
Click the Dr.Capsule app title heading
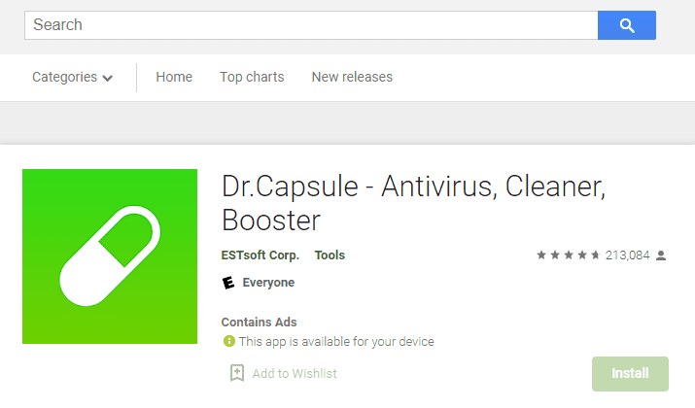413,203
